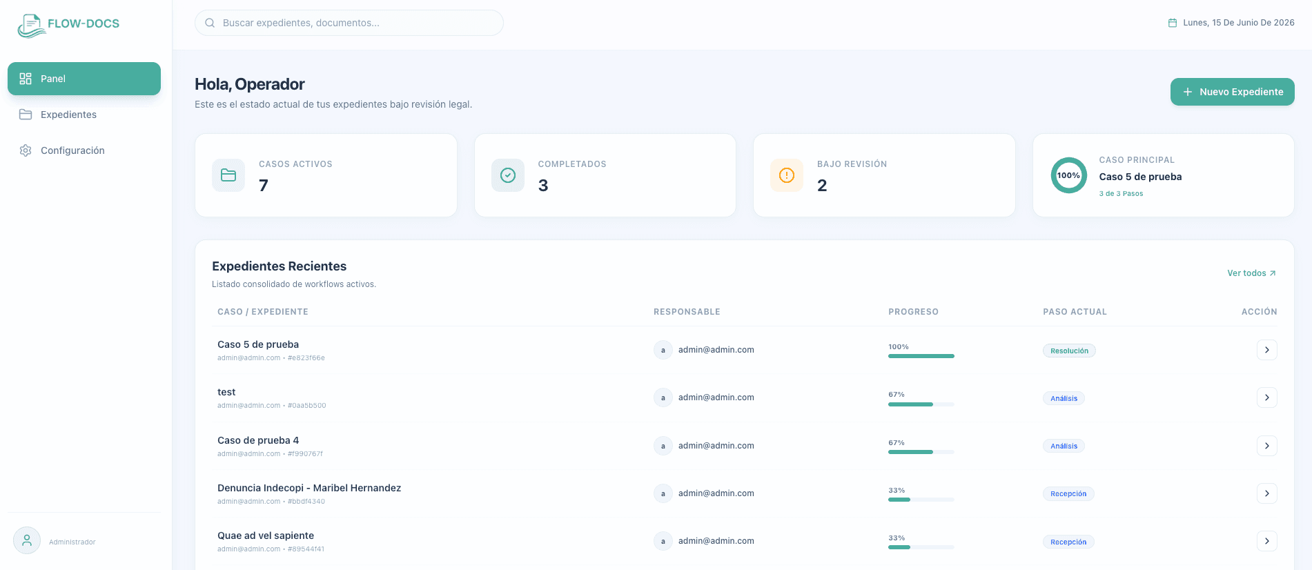Open Denuncia Indecopi row with its chevron
Screen dimensions: 1312x570
[x=1266, y=493]
